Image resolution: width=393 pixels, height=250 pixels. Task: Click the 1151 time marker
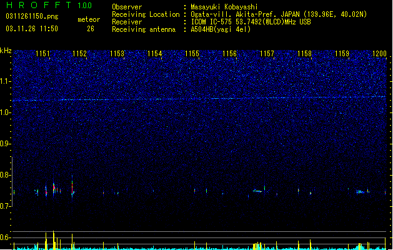pyautogui.click(x=42, y=54)
